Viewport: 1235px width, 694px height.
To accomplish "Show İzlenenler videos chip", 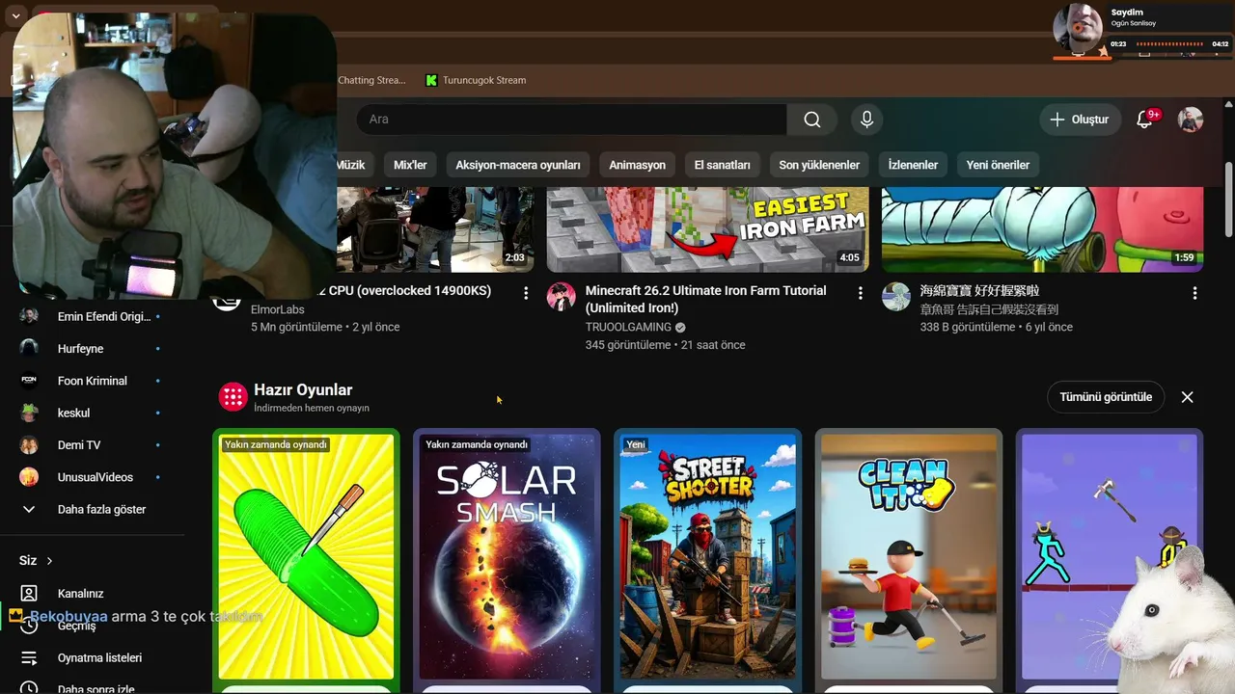I will 913,165.
